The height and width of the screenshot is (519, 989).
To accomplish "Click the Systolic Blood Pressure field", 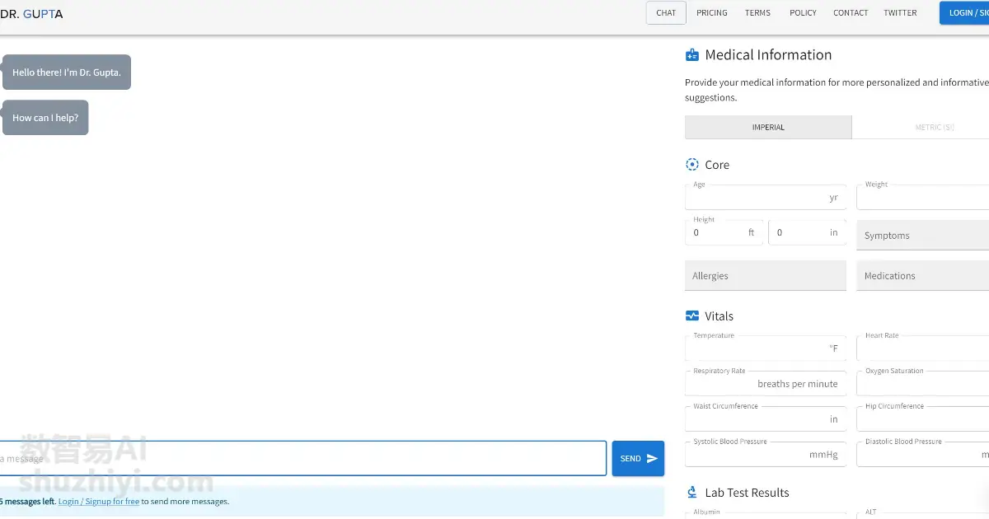I will pyautogui.click(x=766, y=455).
